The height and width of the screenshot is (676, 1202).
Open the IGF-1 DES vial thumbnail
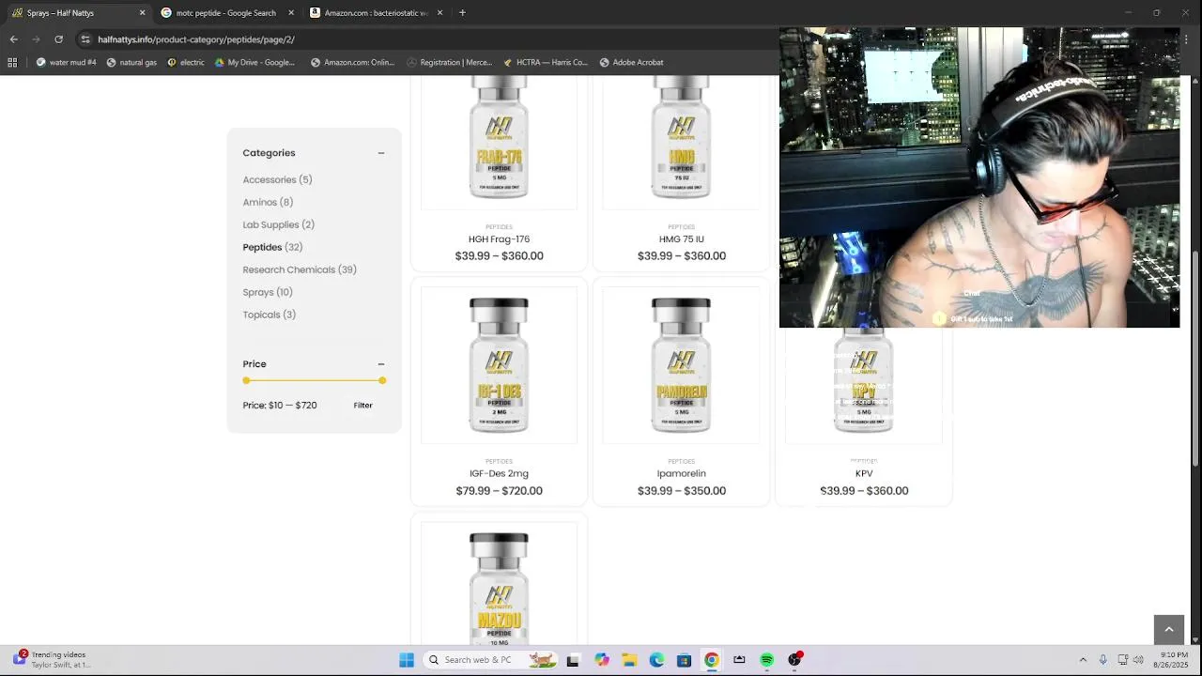point(499,365)
